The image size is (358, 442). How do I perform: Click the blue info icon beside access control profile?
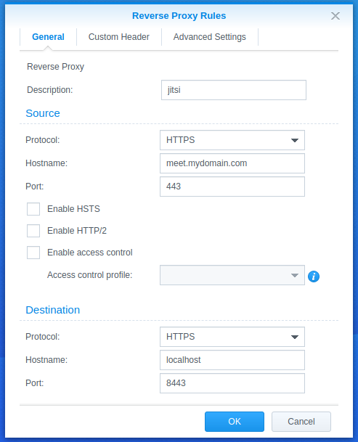314,277
